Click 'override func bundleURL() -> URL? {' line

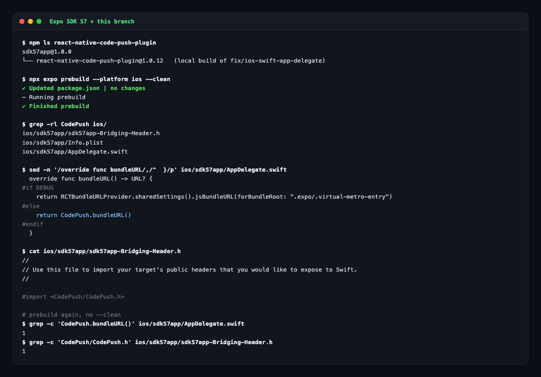pos(91,178)
